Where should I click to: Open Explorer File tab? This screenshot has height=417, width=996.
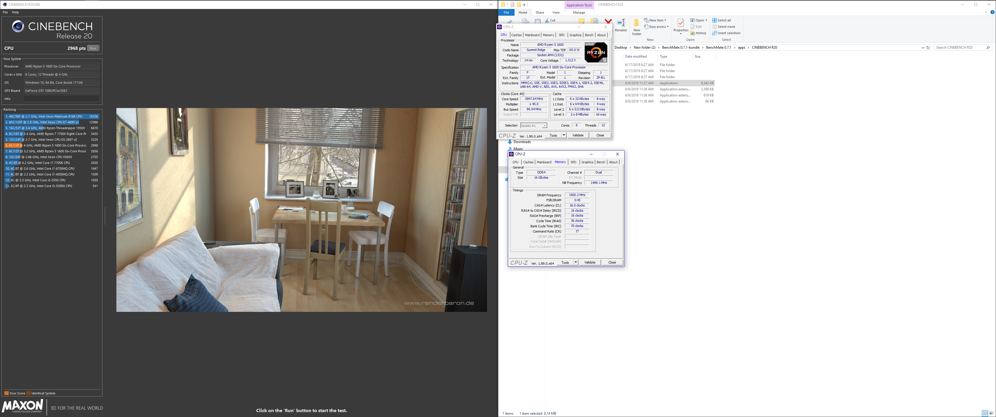[506, 13]
